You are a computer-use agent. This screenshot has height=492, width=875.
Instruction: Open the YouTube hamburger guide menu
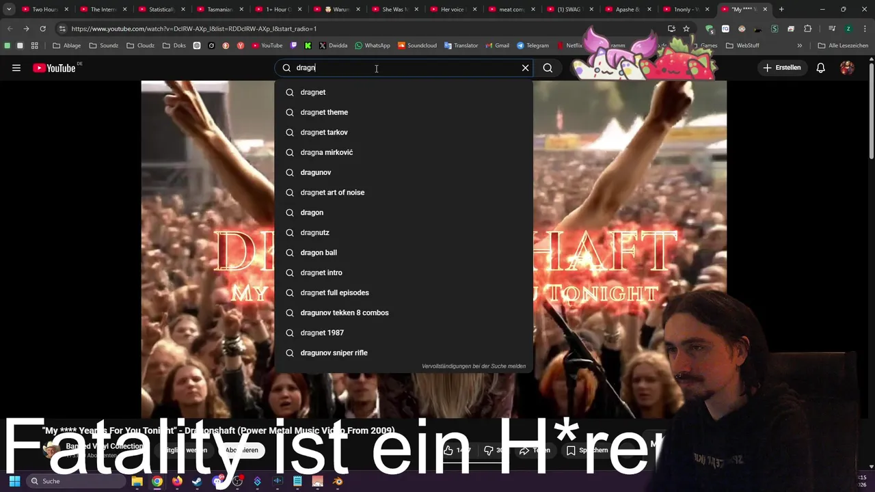click(16, 68)
